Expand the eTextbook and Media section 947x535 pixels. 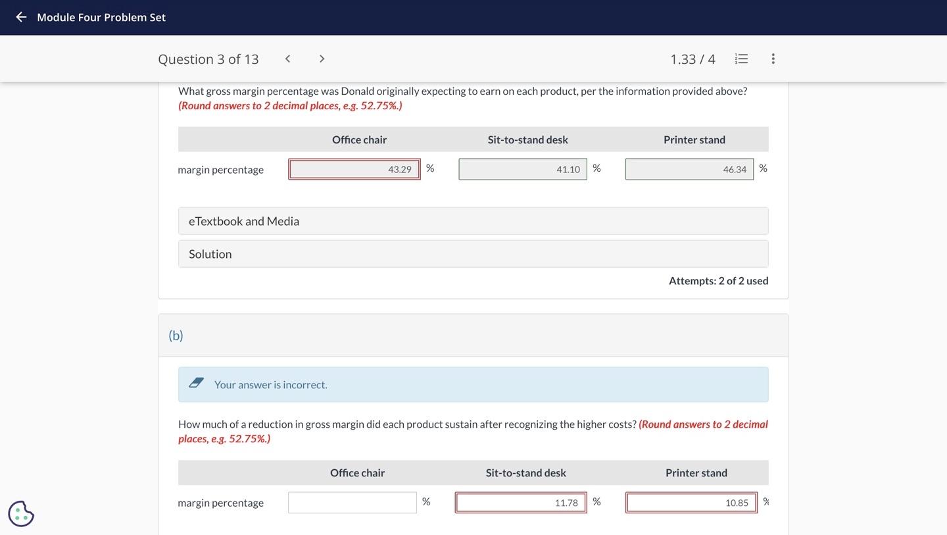coord(473,221)
